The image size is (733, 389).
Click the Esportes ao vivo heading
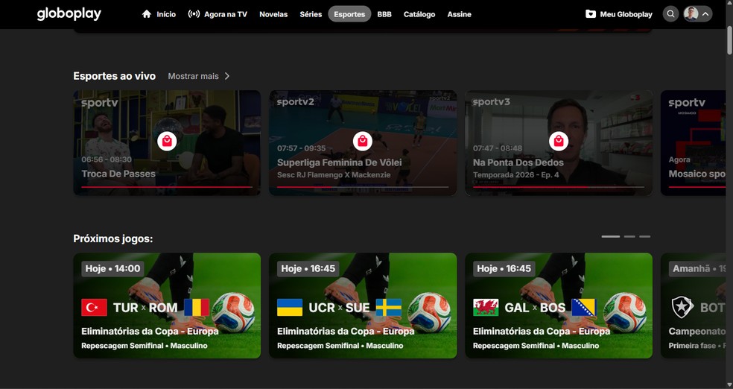(x=115, y=76)
